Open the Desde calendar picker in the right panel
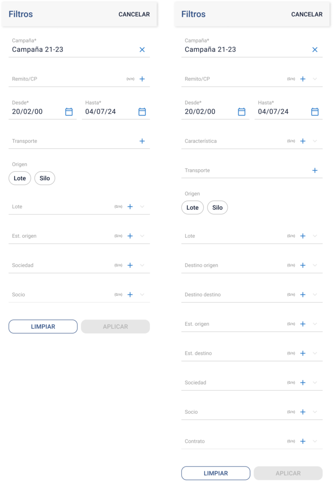333x487 pixels. point(241,112)
